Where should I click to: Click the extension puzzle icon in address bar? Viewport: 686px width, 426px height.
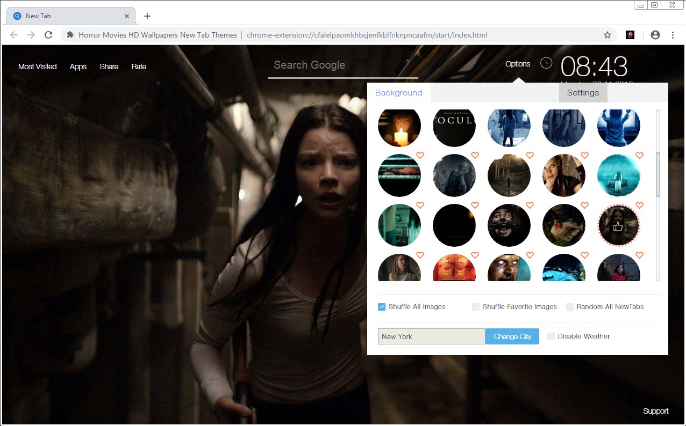coord(70,35)
